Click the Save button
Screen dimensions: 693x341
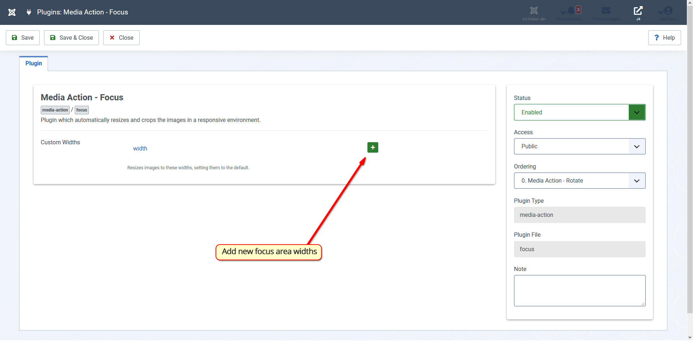[23, 38]
